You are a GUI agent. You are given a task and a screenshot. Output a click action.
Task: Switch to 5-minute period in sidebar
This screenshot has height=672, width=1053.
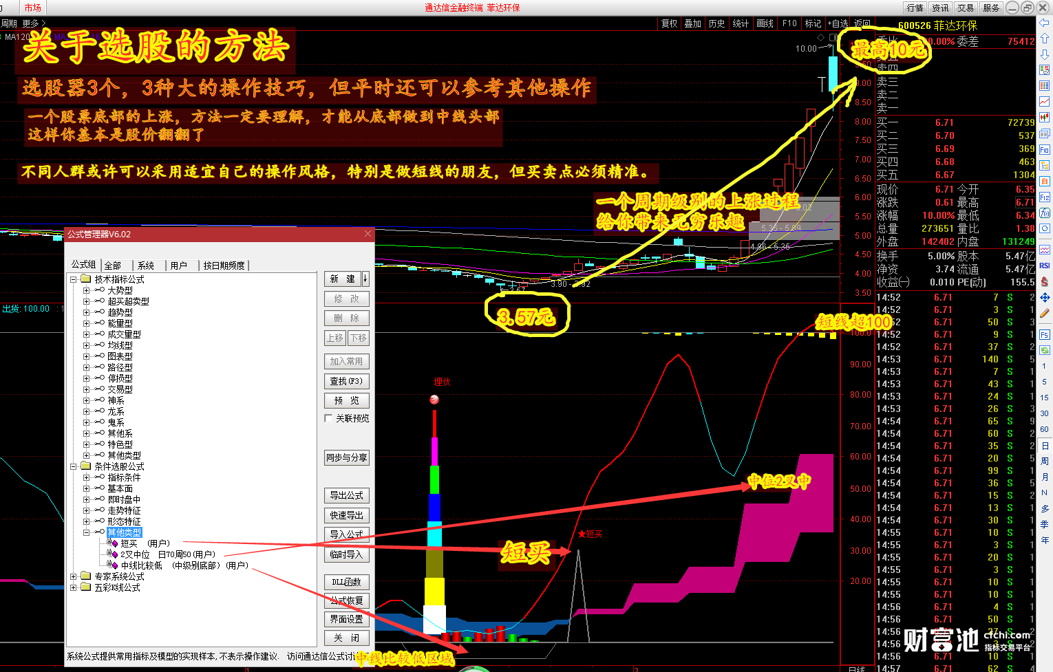pyautogui.click(x=1045, y=382)
